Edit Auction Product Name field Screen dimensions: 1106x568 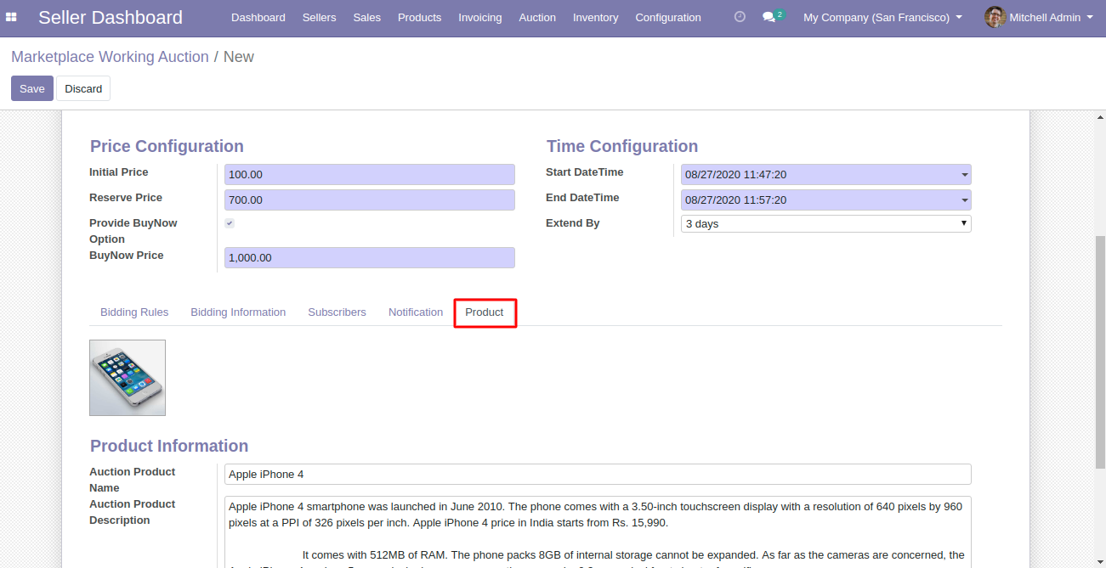click(x=598, y=474)
